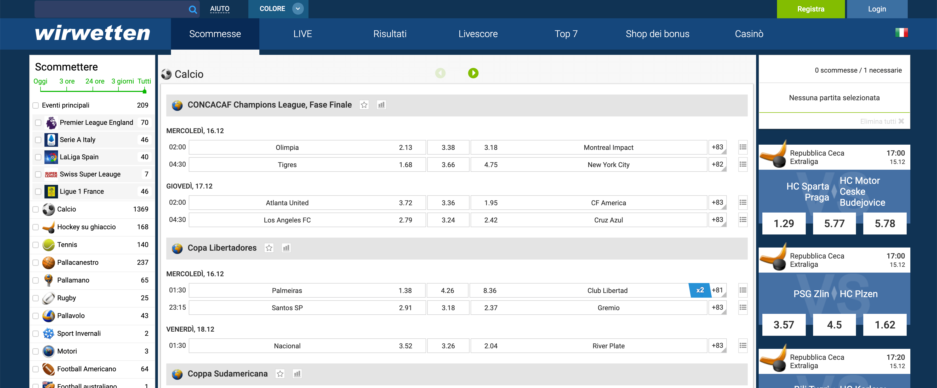Open the Livescore menu item
Viewport: 937px width, 388px height.
[478, 34]
